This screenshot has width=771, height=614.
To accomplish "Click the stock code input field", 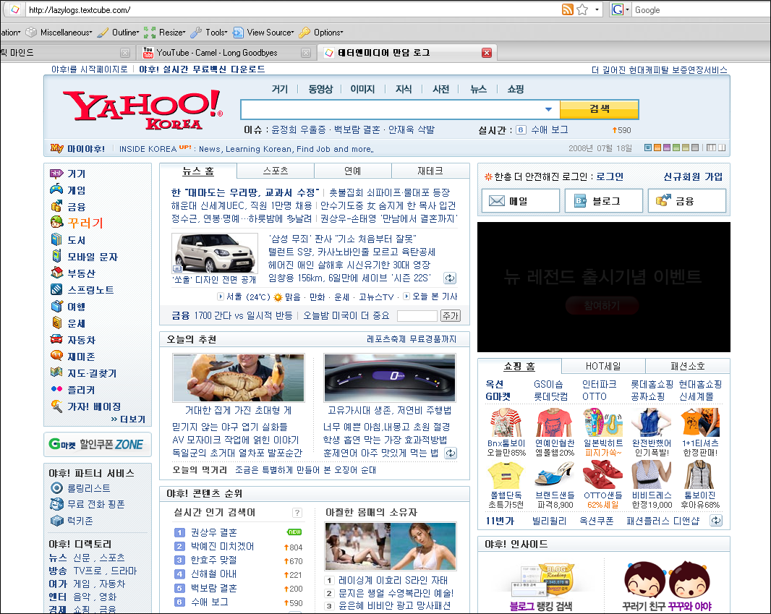I will click(x=417, y=315).
